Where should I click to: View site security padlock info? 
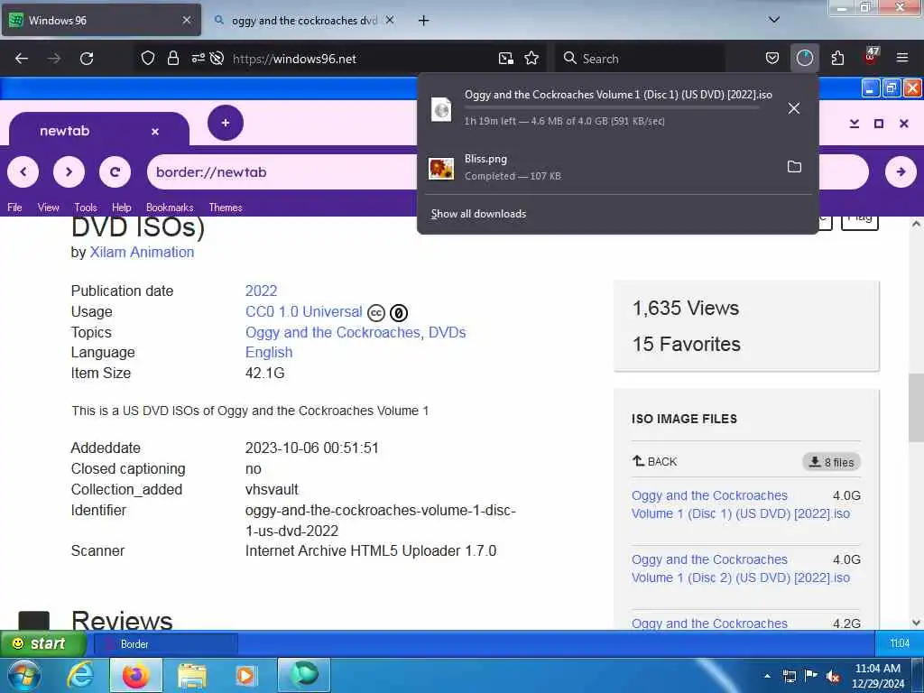coord(172,59)
